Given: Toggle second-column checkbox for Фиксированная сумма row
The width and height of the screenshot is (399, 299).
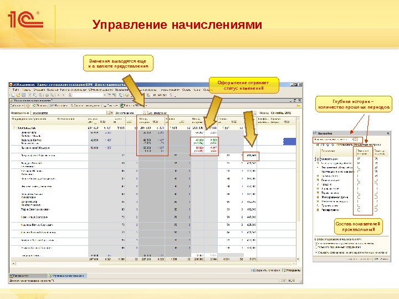Looking at the screenshot, I should pos(376,197).
